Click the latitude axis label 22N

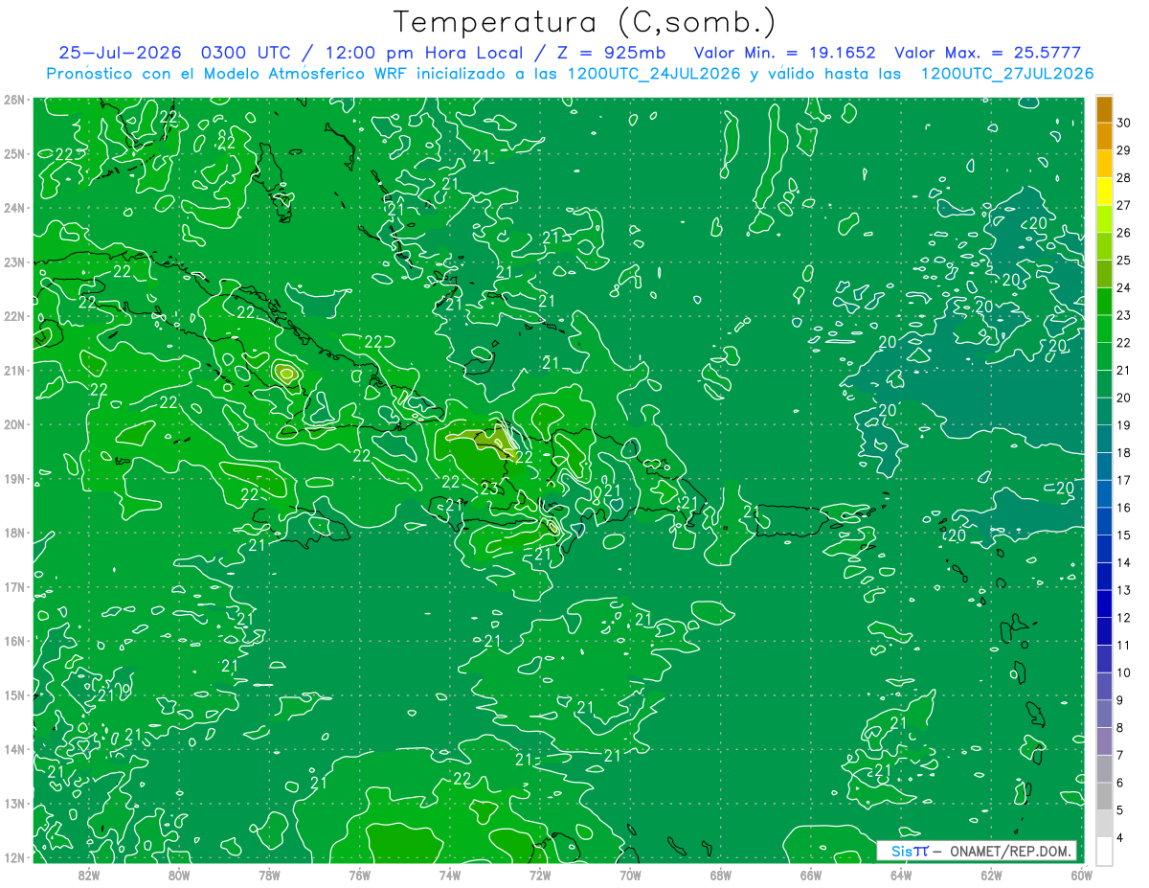point(13,316)
